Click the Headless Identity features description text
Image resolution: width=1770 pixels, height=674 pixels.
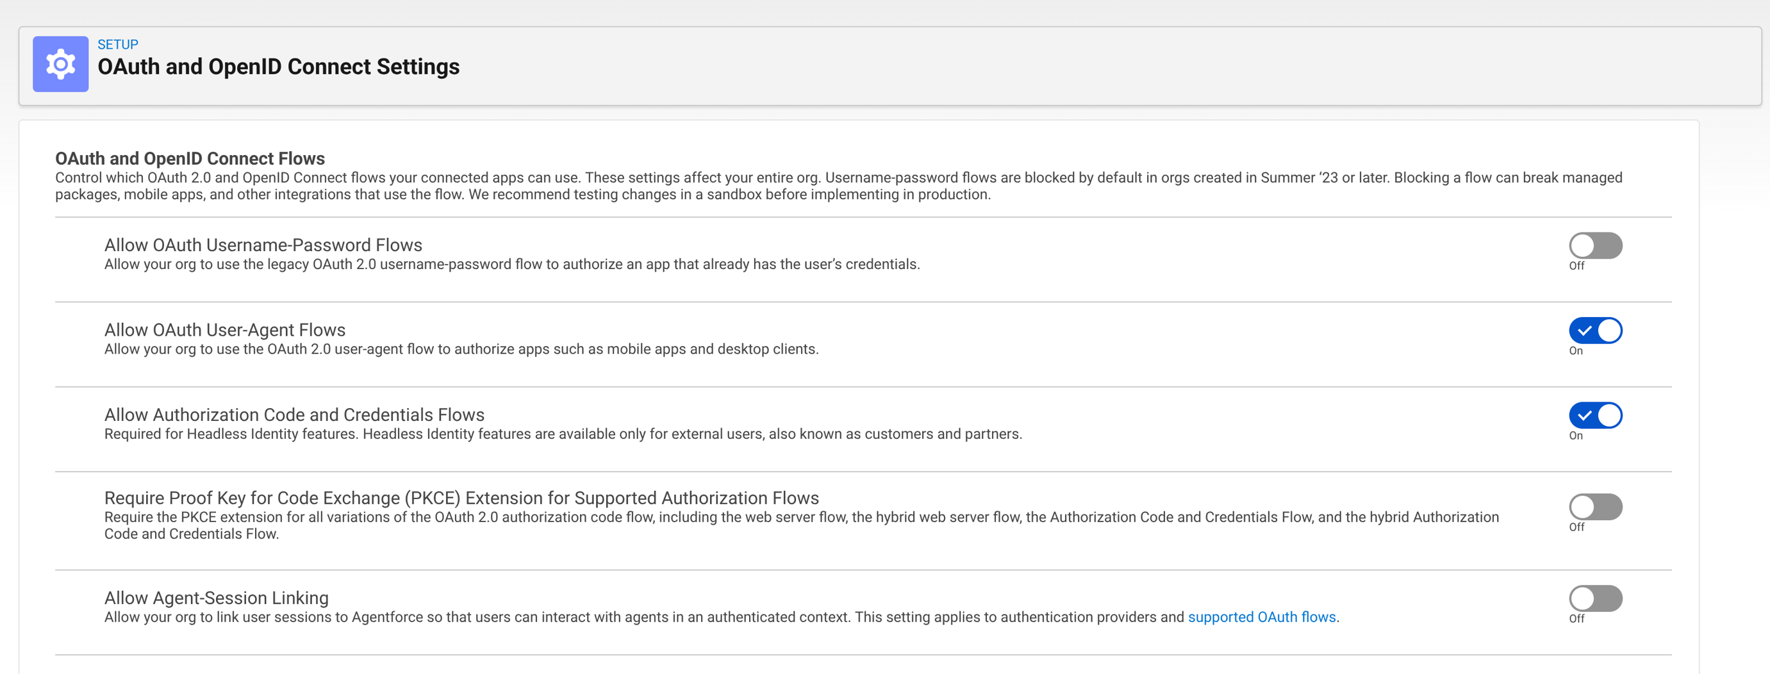coord(563,434)
